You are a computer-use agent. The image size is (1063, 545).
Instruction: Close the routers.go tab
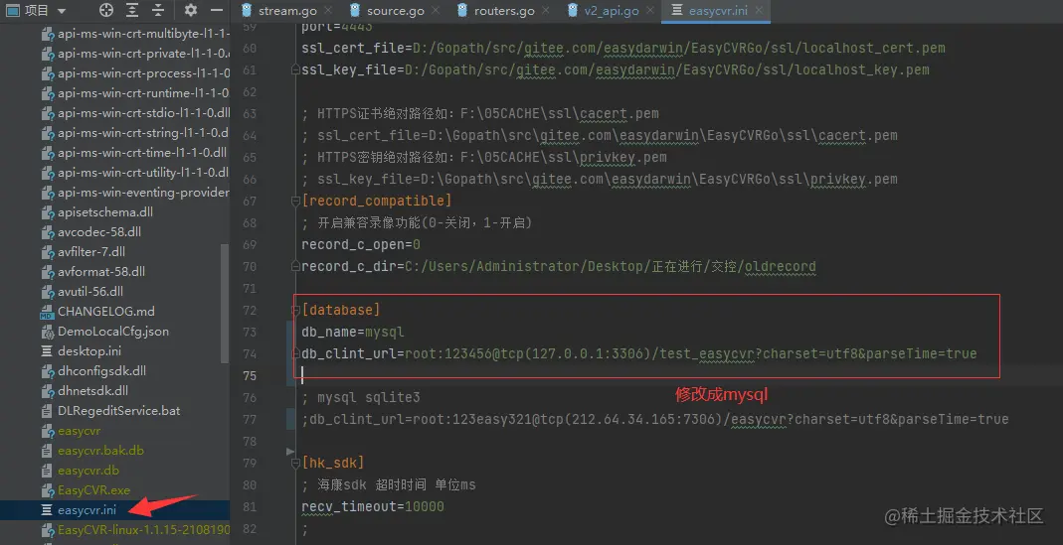coord(546,10)
